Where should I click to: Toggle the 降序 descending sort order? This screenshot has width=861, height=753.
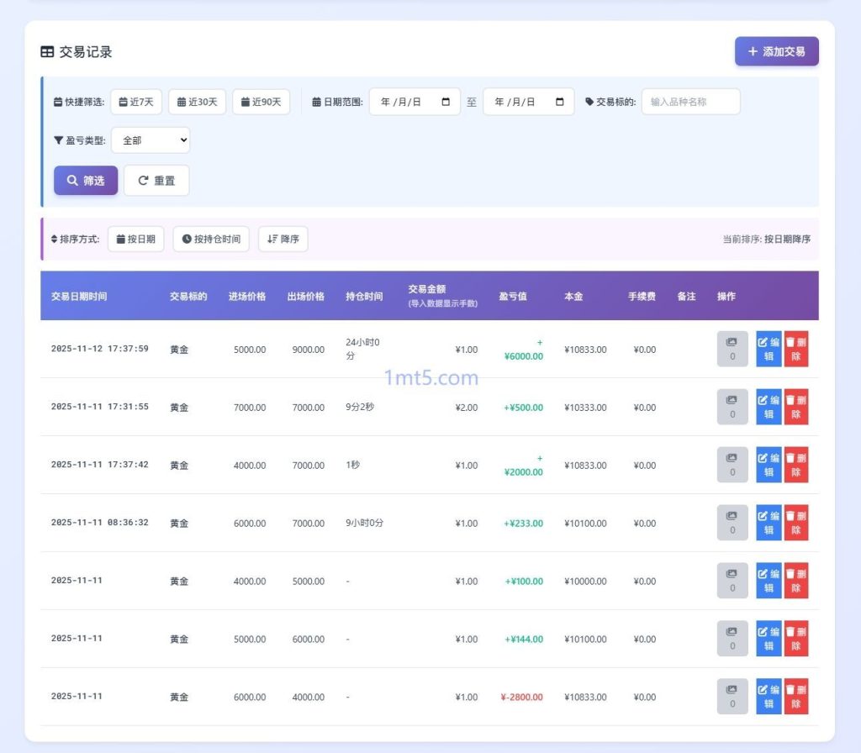(283, 238)
